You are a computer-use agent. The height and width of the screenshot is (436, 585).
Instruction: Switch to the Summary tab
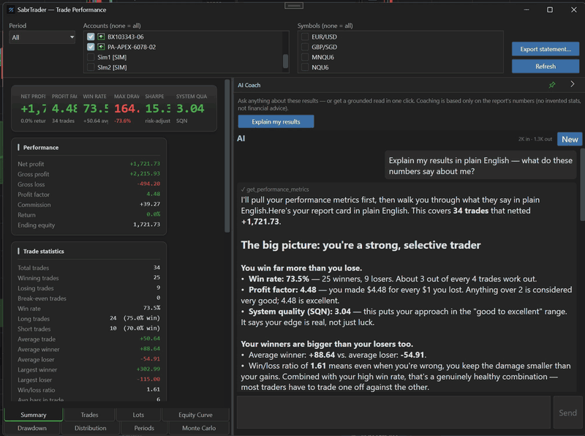click(33, 415)
